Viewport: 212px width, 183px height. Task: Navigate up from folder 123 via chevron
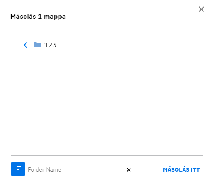pos(25,45)
